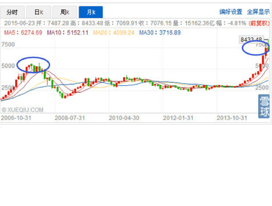Click the MA10 moving average label
The width and height of the screenshot is (272, 206).
68,32
